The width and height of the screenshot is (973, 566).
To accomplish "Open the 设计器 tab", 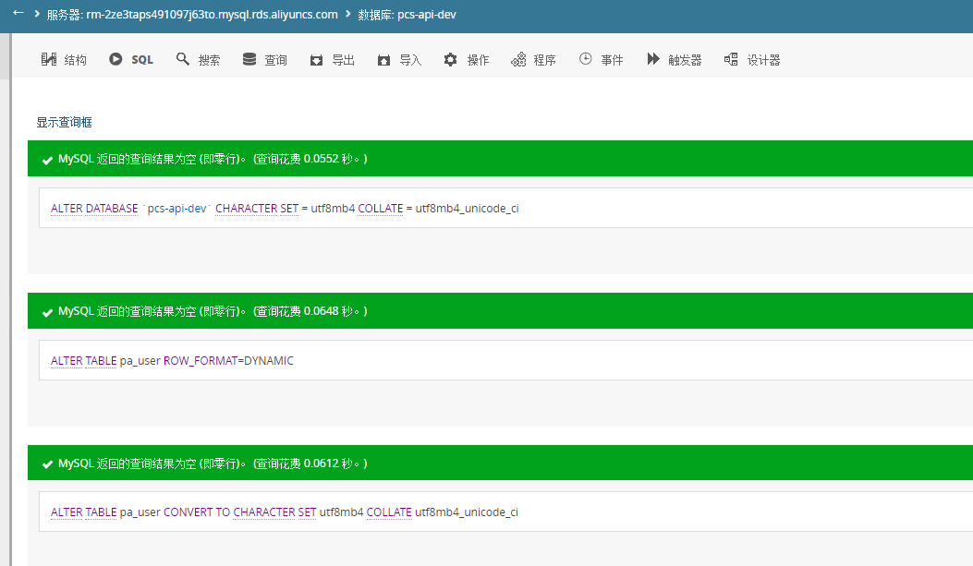I will pos(752,59).
